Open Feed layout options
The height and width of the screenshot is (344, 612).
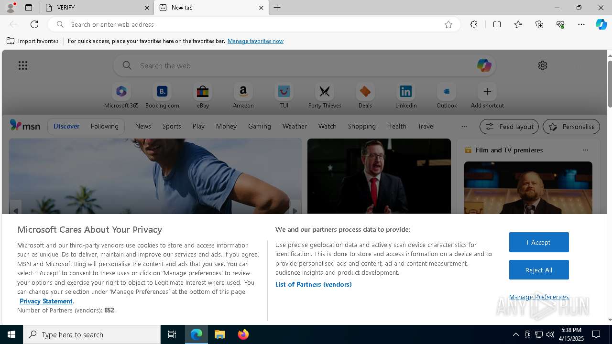[x=509, y=127]
